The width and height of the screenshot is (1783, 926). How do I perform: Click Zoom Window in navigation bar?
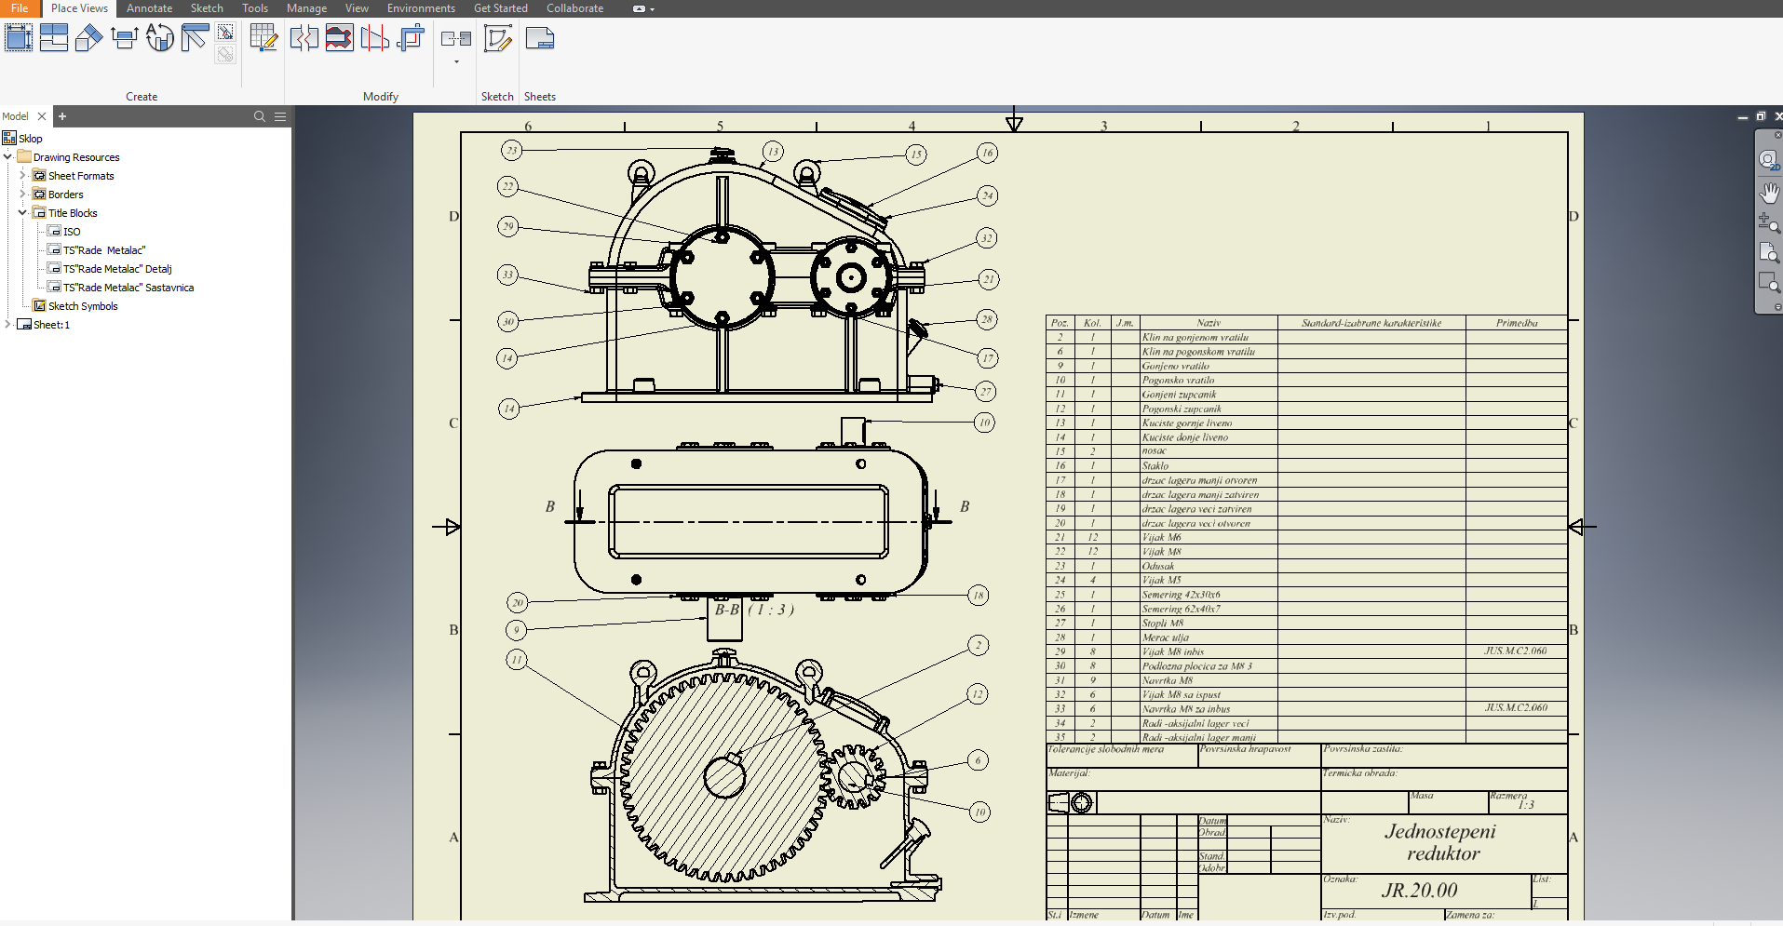(x=1769, y=282)
